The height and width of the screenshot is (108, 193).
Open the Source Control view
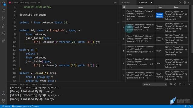(3, 18)
